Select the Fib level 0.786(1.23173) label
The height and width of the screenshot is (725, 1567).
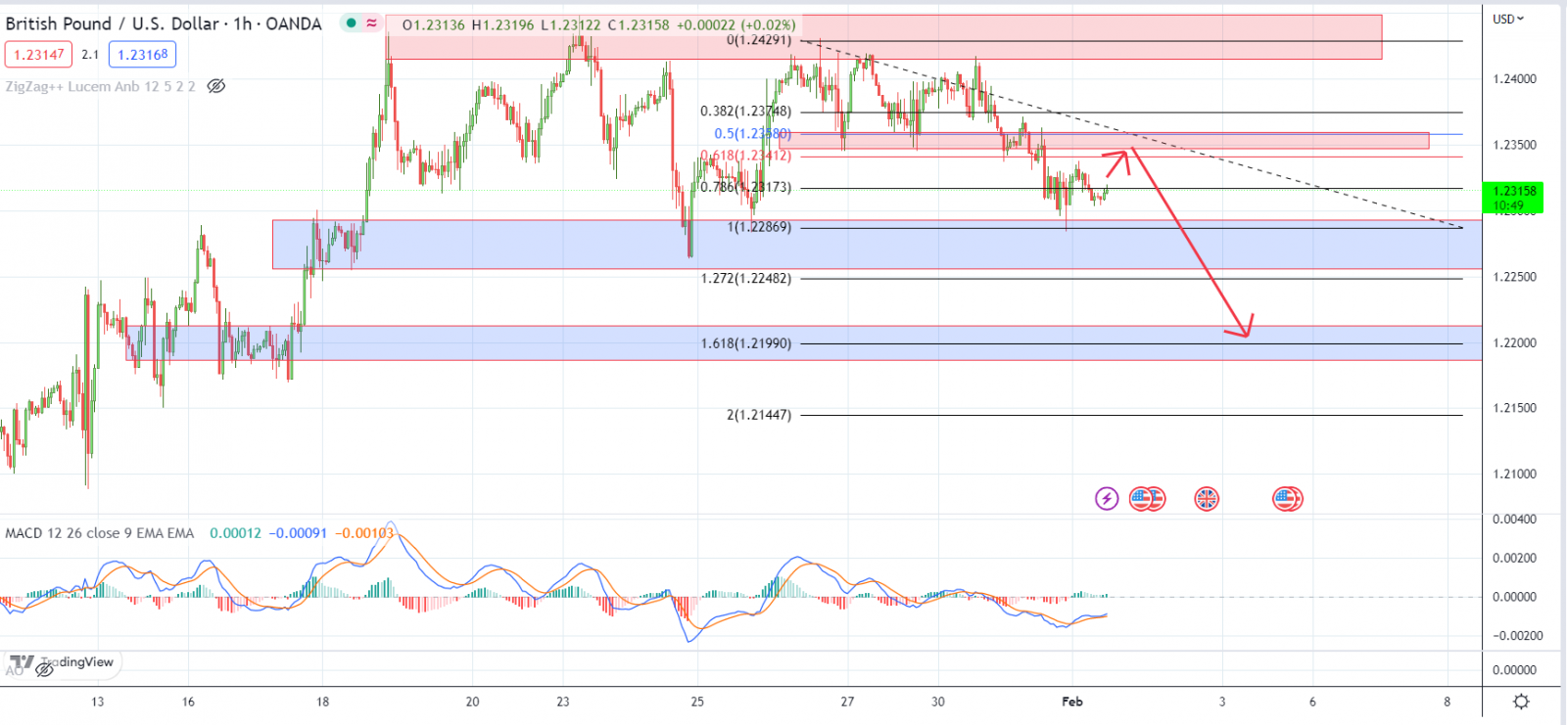click(x=745, y=187)
